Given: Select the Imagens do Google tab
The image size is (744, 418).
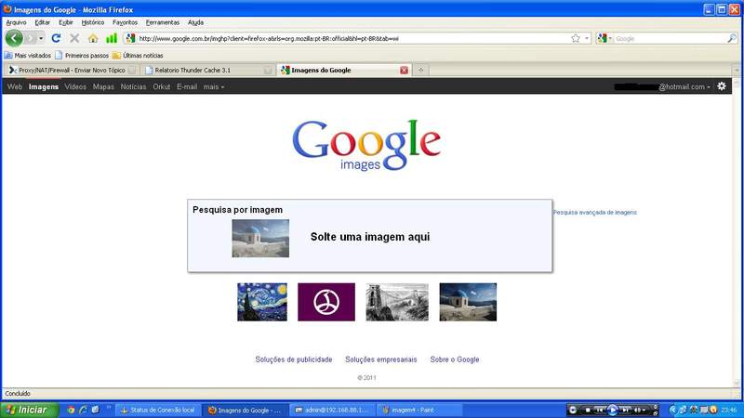Looking at the screenshot, I should [x=344, y=71].
